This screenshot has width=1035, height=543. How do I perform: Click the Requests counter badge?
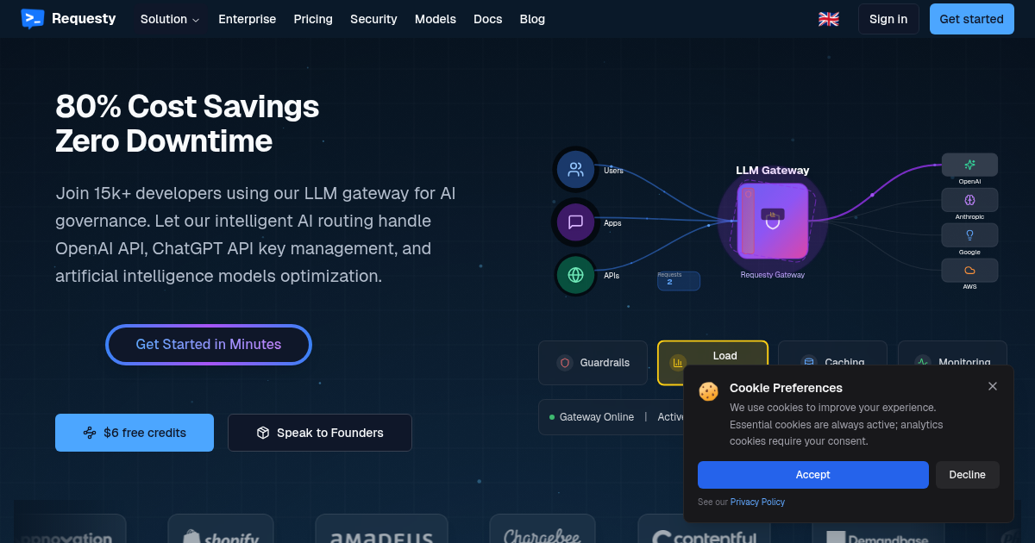click(x=679, y=280)
